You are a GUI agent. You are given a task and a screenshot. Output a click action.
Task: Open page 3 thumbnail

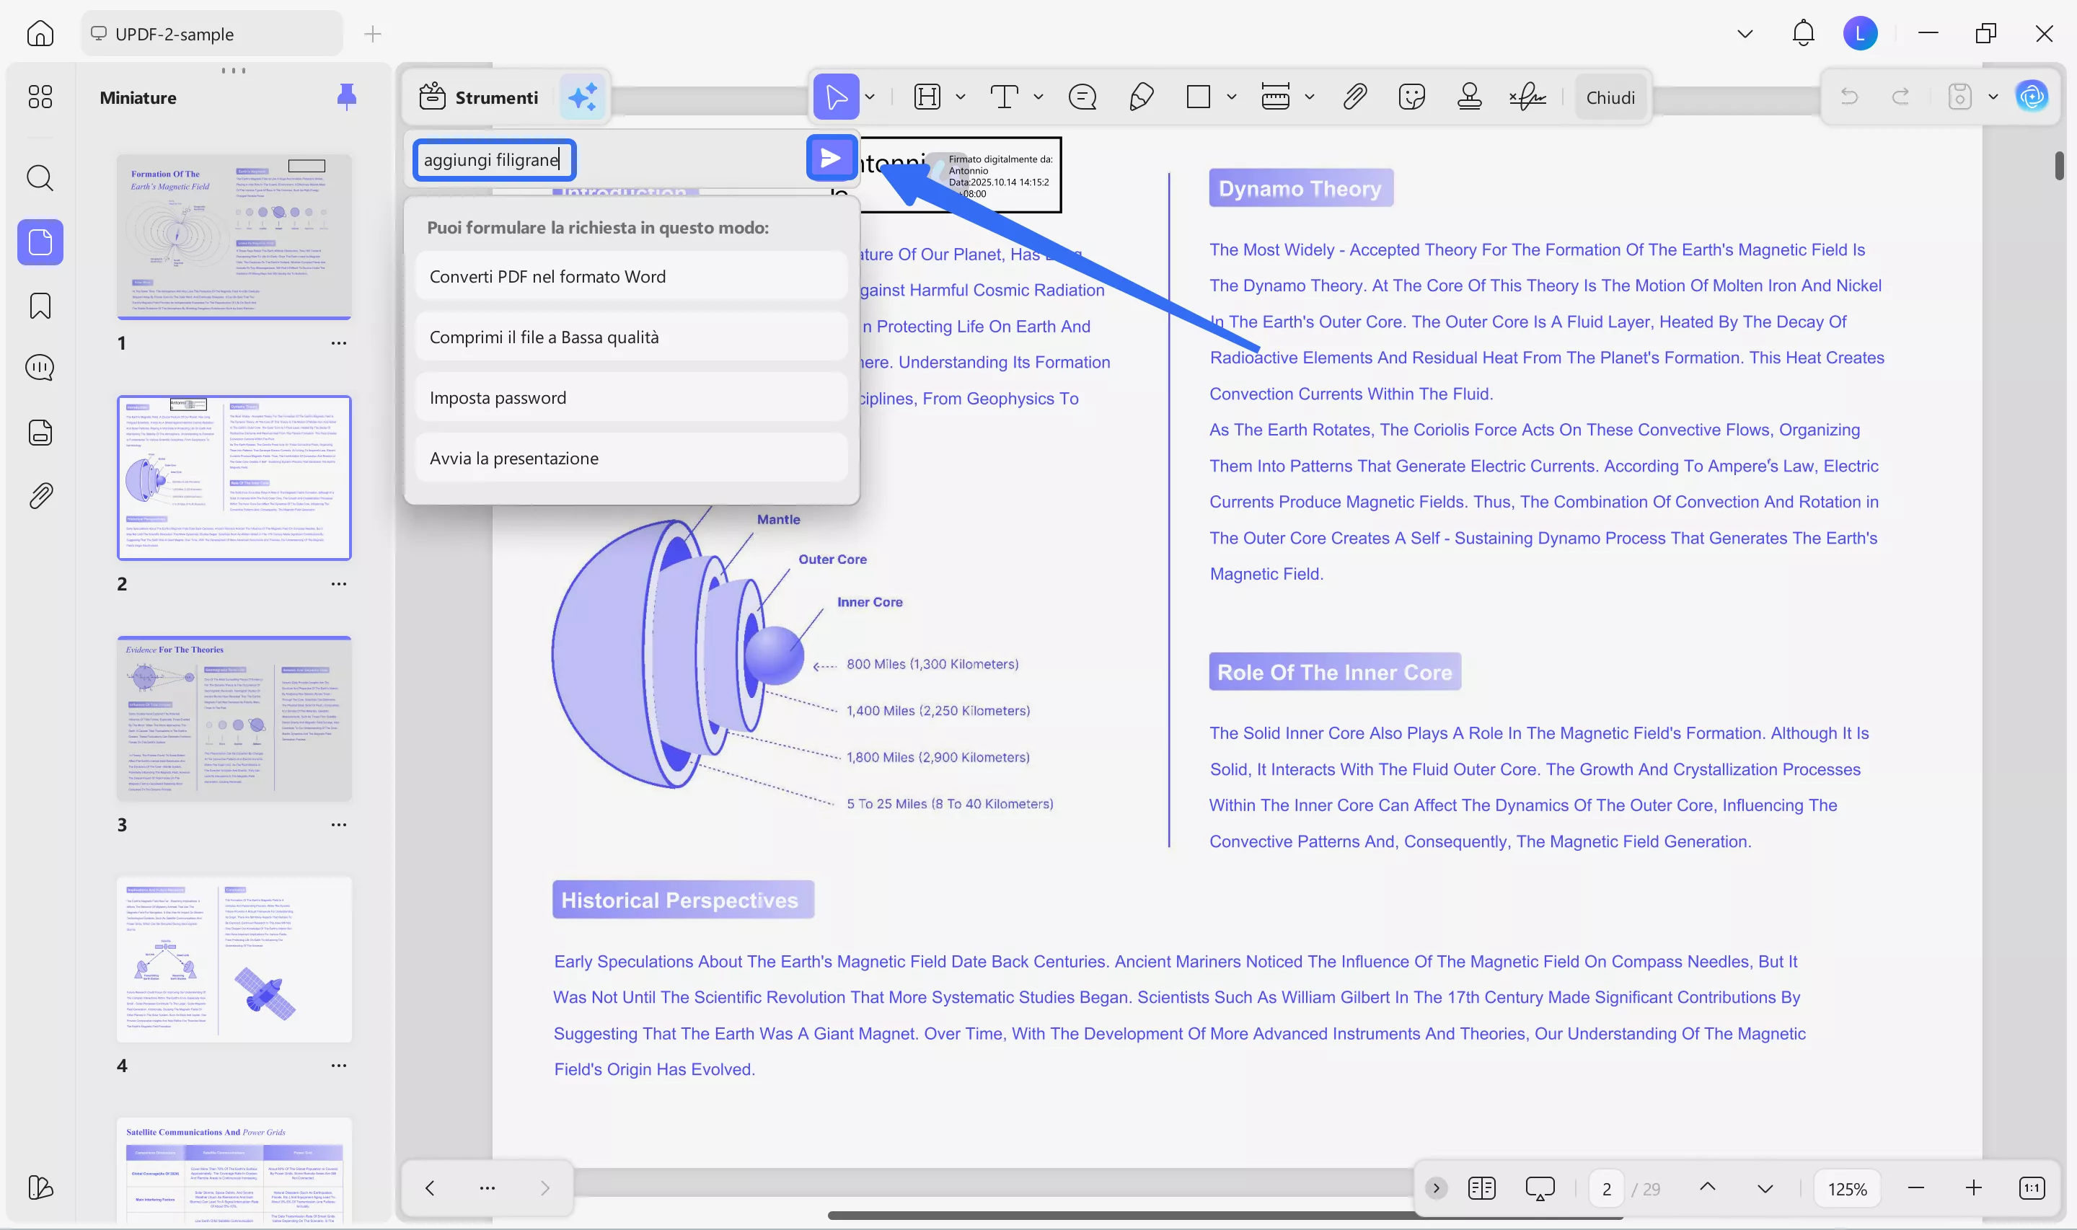tap(234, 718)
